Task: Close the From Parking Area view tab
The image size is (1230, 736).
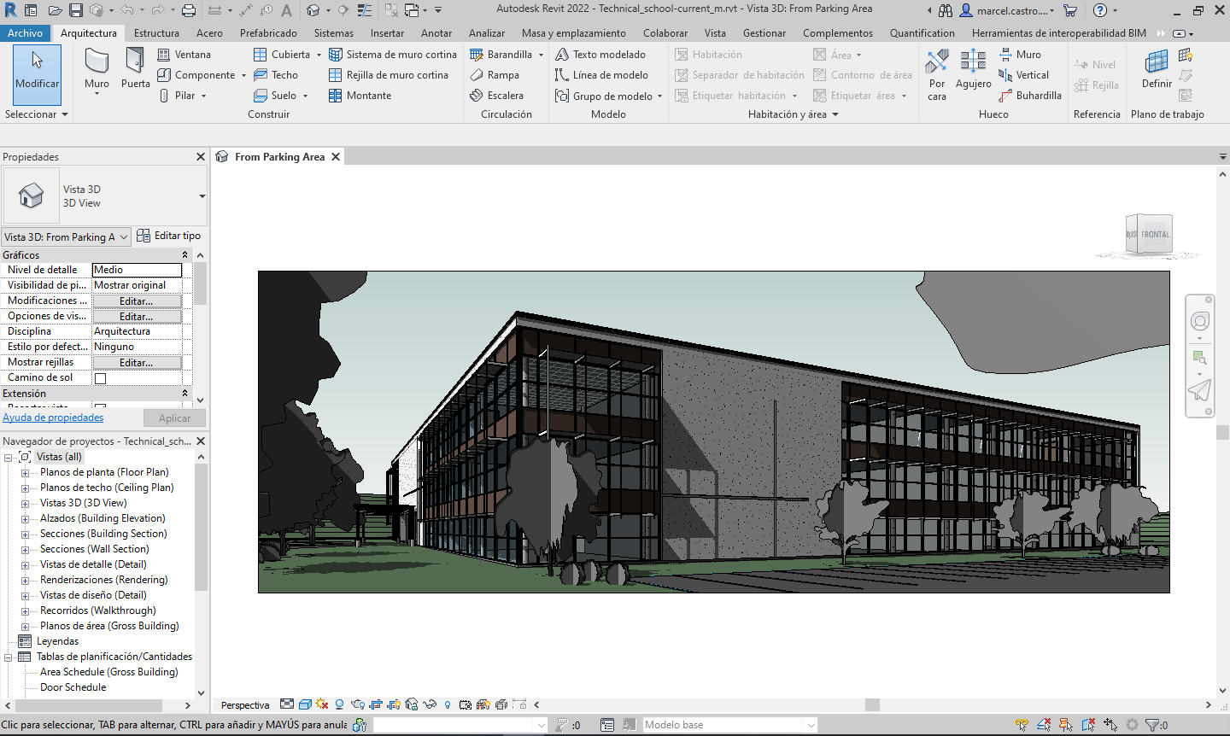Action: point(336,156)
